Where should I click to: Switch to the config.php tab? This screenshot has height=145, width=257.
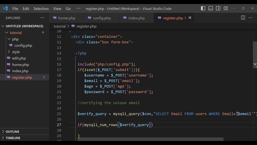pos(102,18)
